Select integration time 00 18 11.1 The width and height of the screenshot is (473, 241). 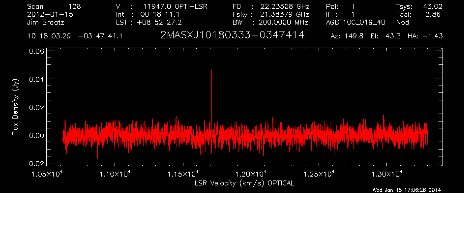pyautogui.click(x=160, y=14)
